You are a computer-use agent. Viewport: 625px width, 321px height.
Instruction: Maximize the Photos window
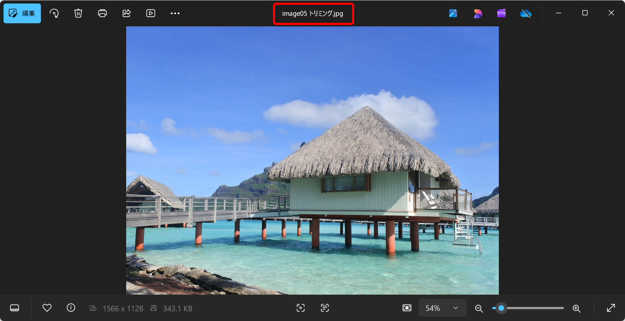tap(585, 13)
